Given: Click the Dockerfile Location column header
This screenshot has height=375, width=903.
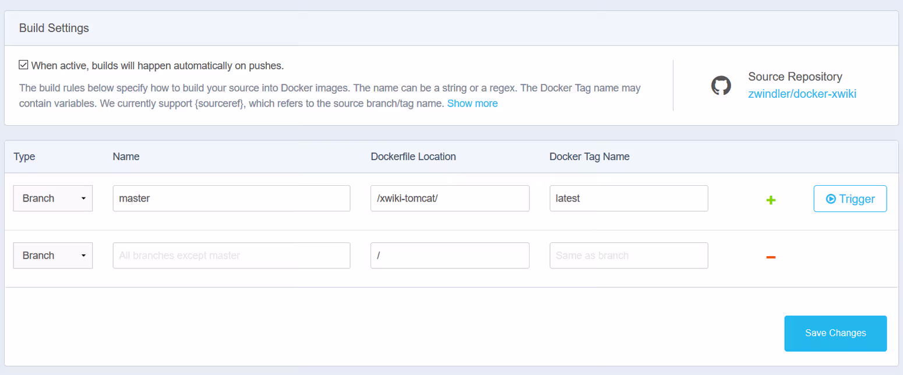Looking at the screenshot, I should (x=412, y=157).
